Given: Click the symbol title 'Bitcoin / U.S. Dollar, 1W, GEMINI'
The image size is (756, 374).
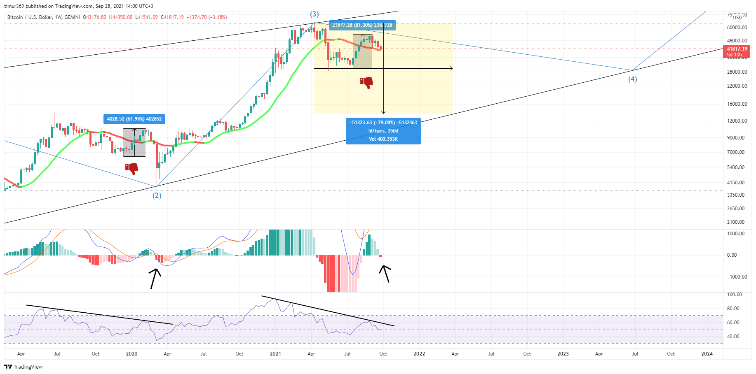Looking at the screenshot, I should tap(44, 17).
